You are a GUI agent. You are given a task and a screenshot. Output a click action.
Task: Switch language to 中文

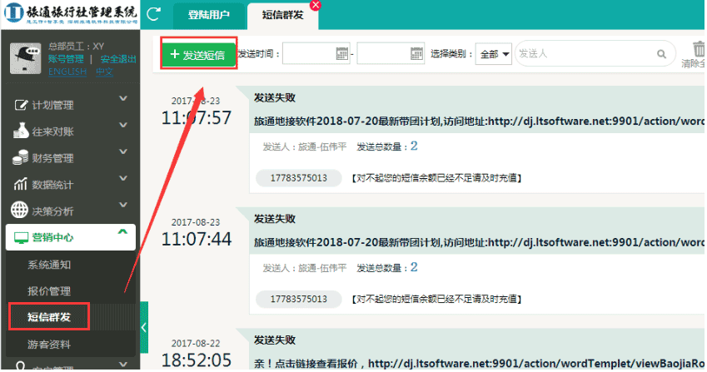104,72
